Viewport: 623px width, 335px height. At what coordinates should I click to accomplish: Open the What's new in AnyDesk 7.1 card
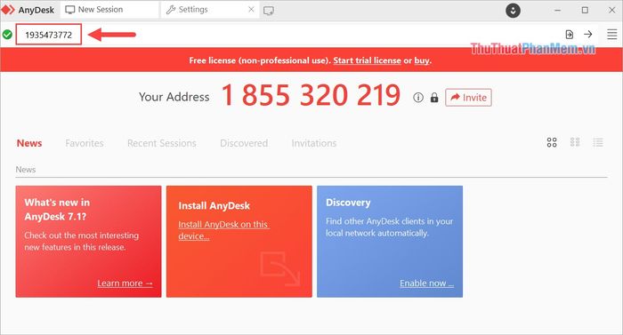point(89,242)
